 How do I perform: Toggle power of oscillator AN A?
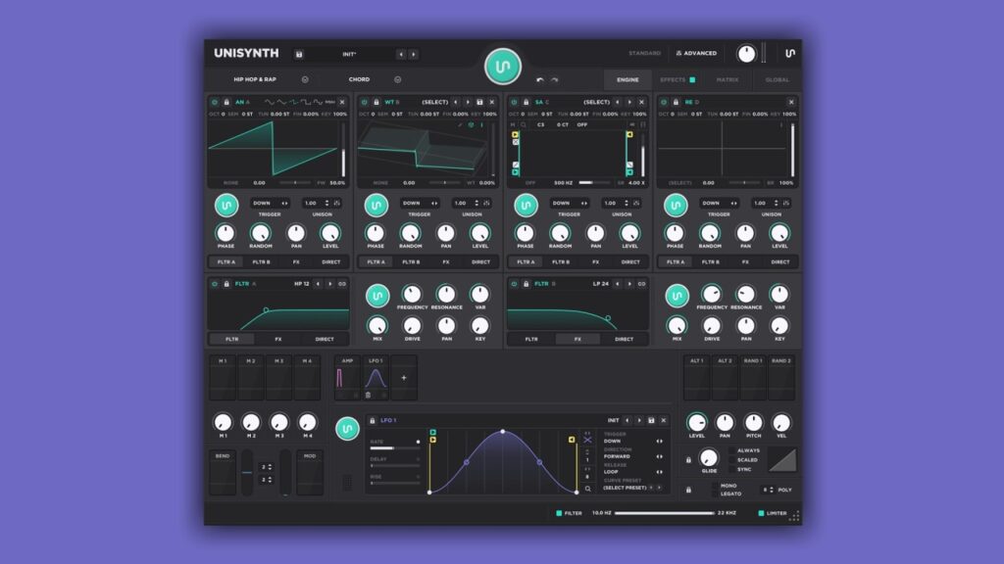215,102
